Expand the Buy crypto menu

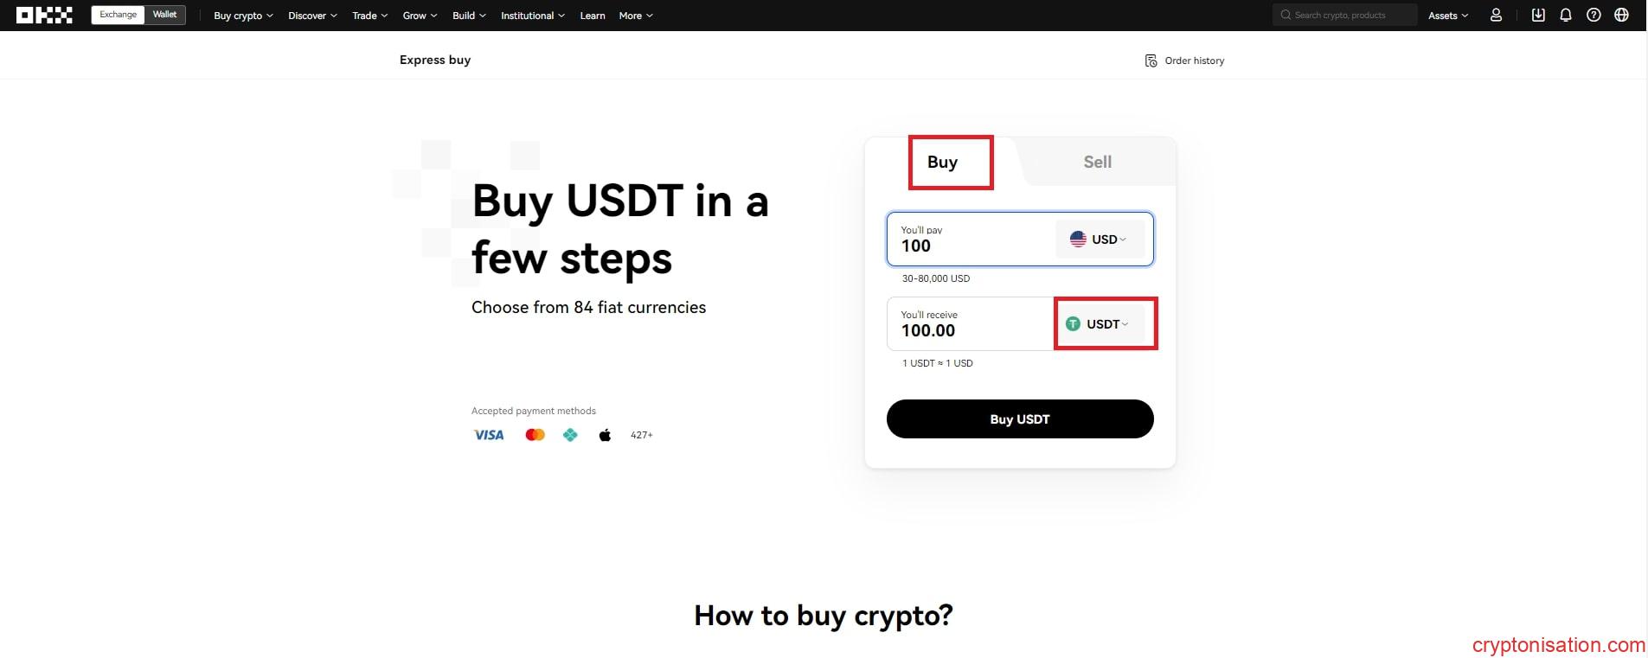point(243,16)
